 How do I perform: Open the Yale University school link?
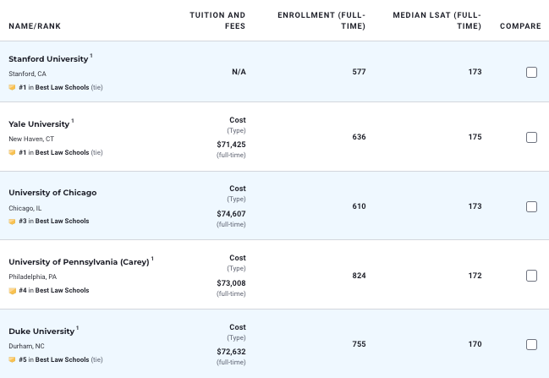[x=39, y=124]
